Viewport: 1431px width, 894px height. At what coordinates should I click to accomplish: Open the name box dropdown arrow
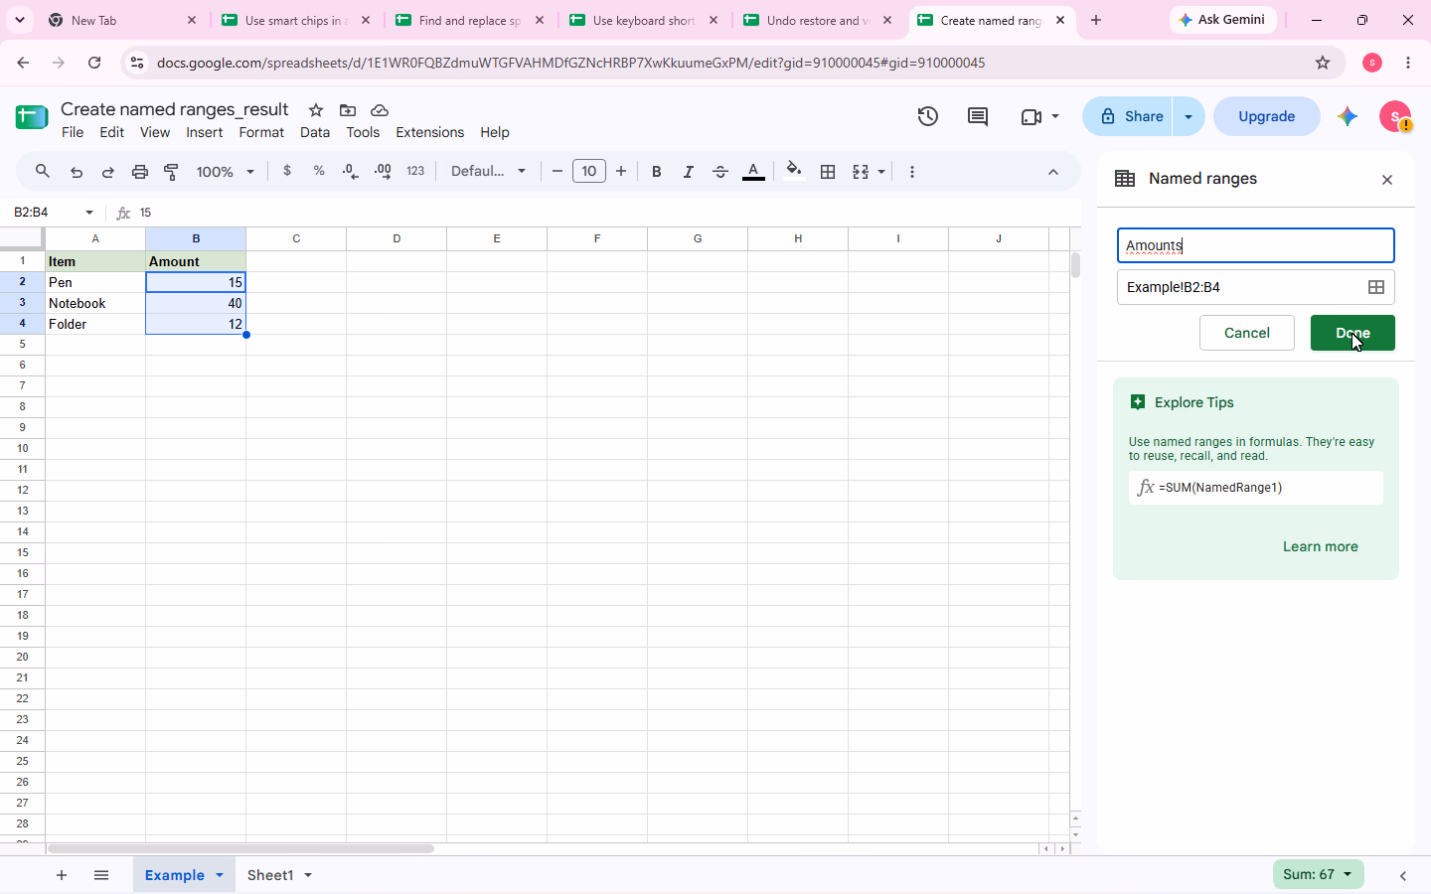pos(89,213)
